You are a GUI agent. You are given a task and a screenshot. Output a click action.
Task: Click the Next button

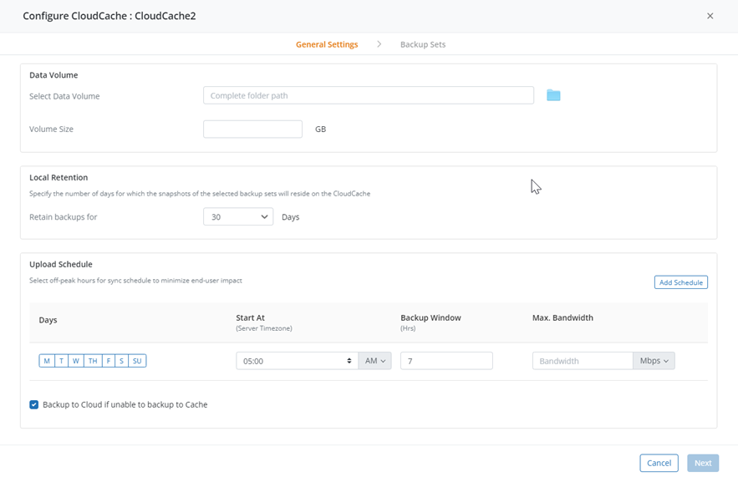tap(703, 463)
